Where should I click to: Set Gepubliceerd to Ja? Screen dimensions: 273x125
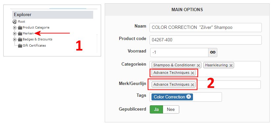click(156, 109)
